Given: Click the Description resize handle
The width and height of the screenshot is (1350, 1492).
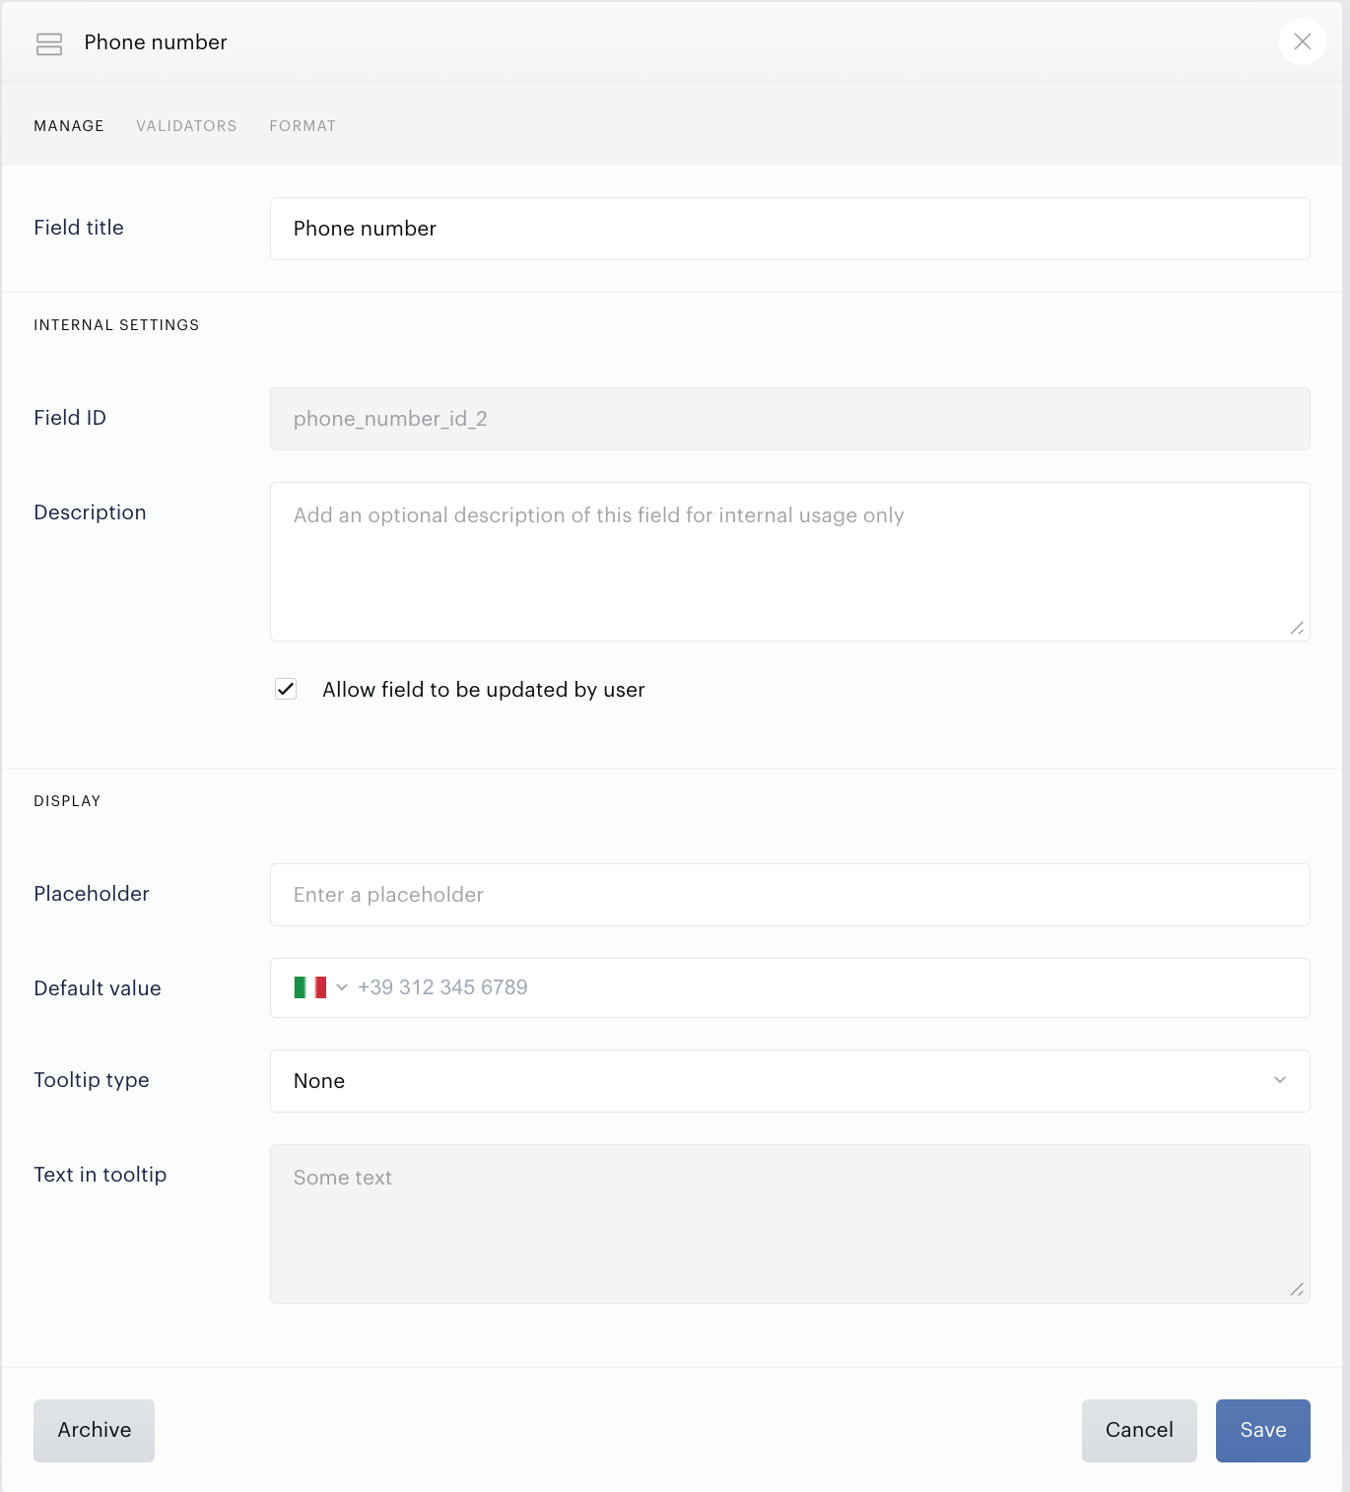Looking at the screenshot, I should (x=1297, y=629).
